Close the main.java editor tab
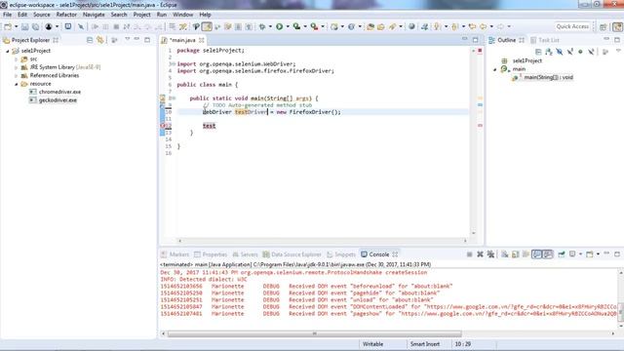This screenshot has width=624, height=351. [x=202, y=40]
